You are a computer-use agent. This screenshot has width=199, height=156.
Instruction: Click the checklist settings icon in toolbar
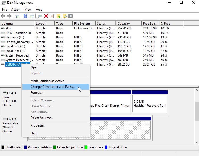[x=71, y=16]
